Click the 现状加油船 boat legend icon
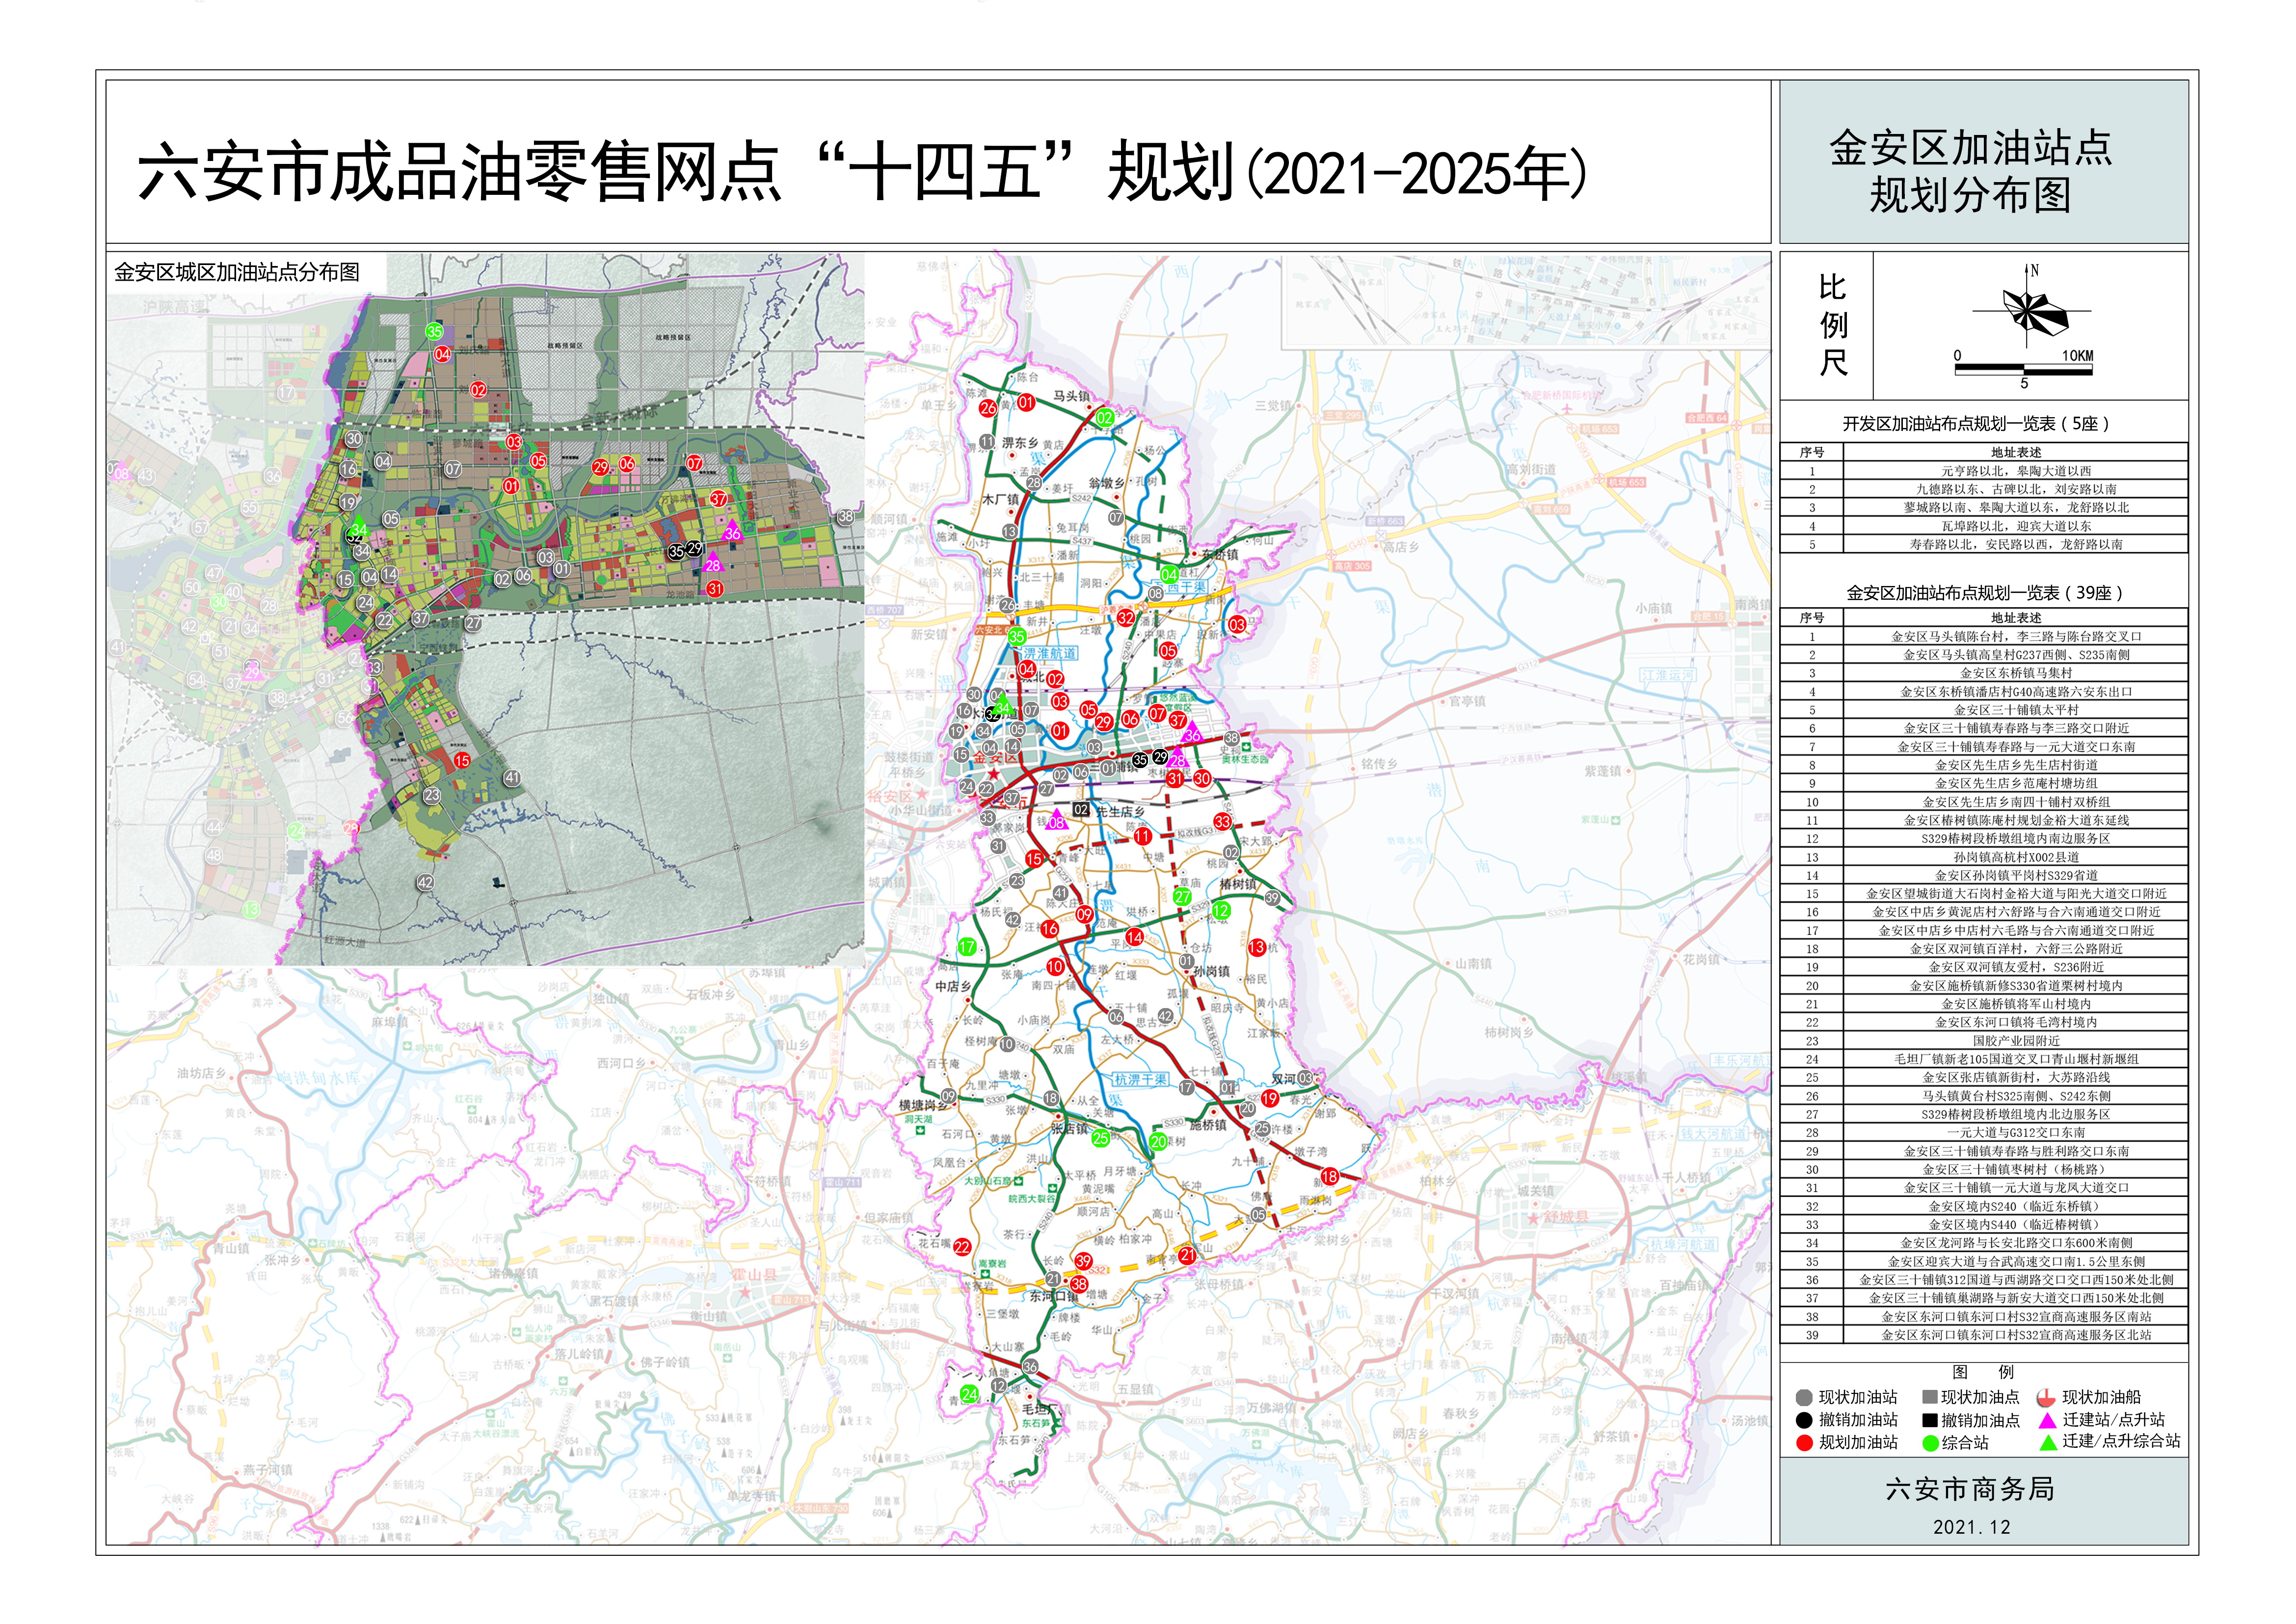 [x=2046, y=1398]
